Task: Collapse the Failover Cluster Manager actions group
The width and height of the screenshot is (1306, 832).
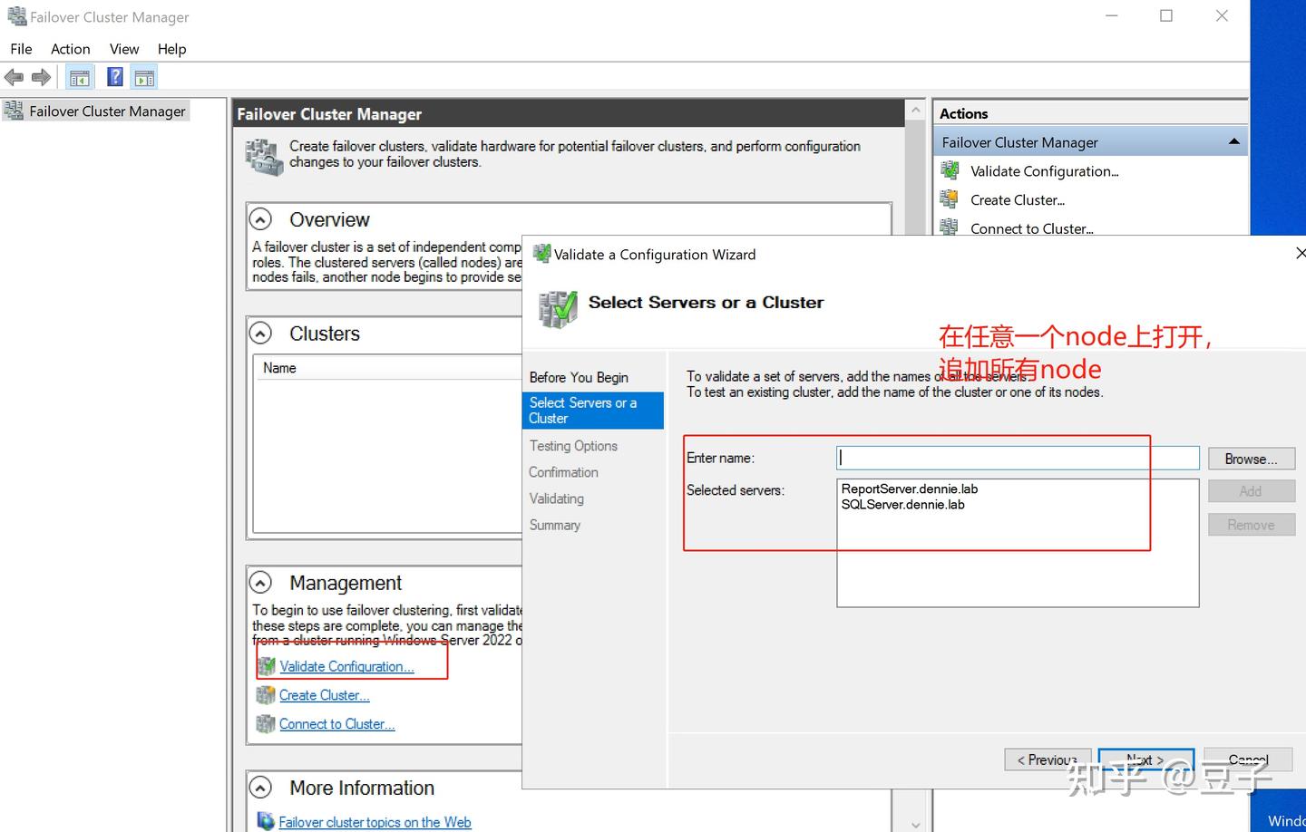Action: click(x=1234, y=141)
